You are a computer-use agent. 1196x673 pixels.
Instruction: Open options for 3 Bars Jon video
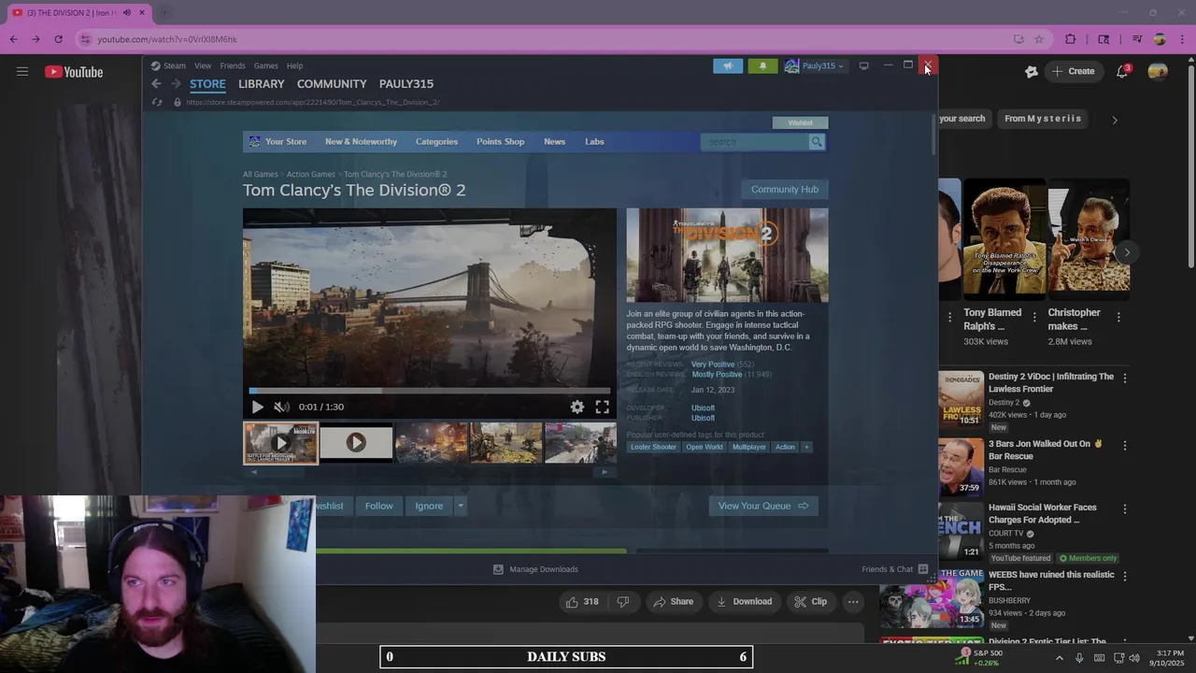1125,446
